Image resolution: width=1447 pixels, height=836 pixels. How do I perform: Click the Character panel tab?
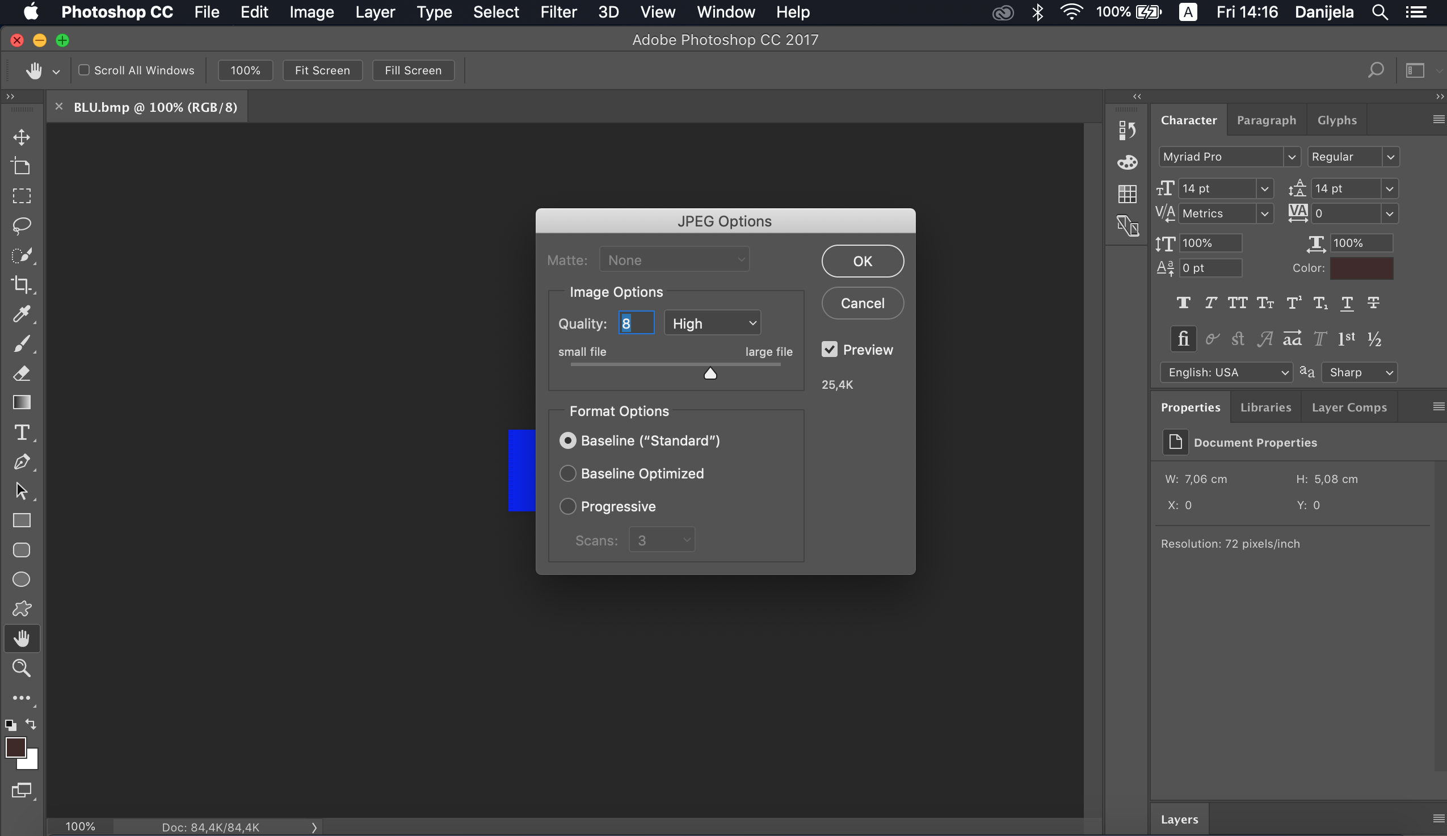click(x=1189, y=119)
